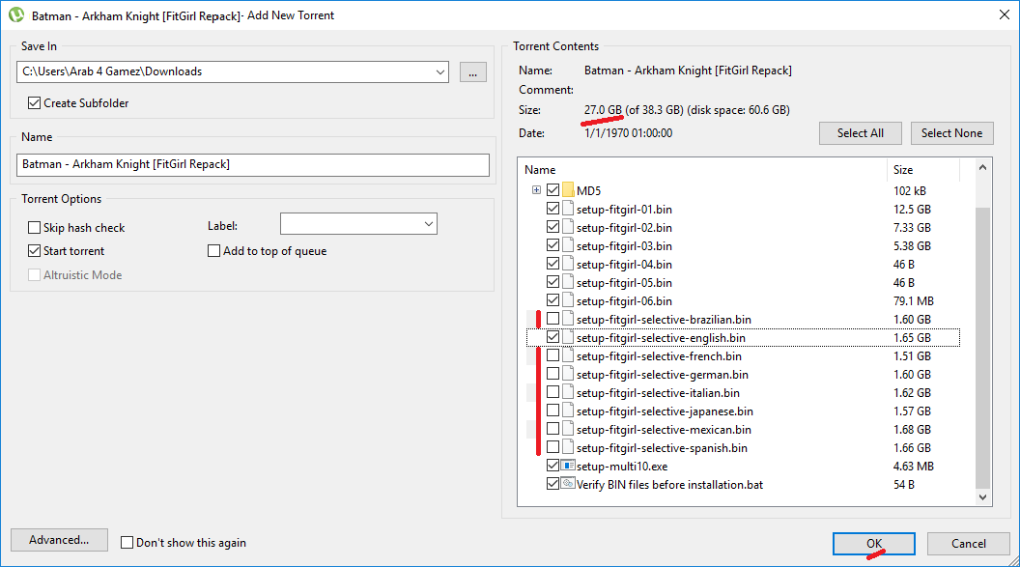Toggle the Create Subfolder checkbox

tap(35, 102)
